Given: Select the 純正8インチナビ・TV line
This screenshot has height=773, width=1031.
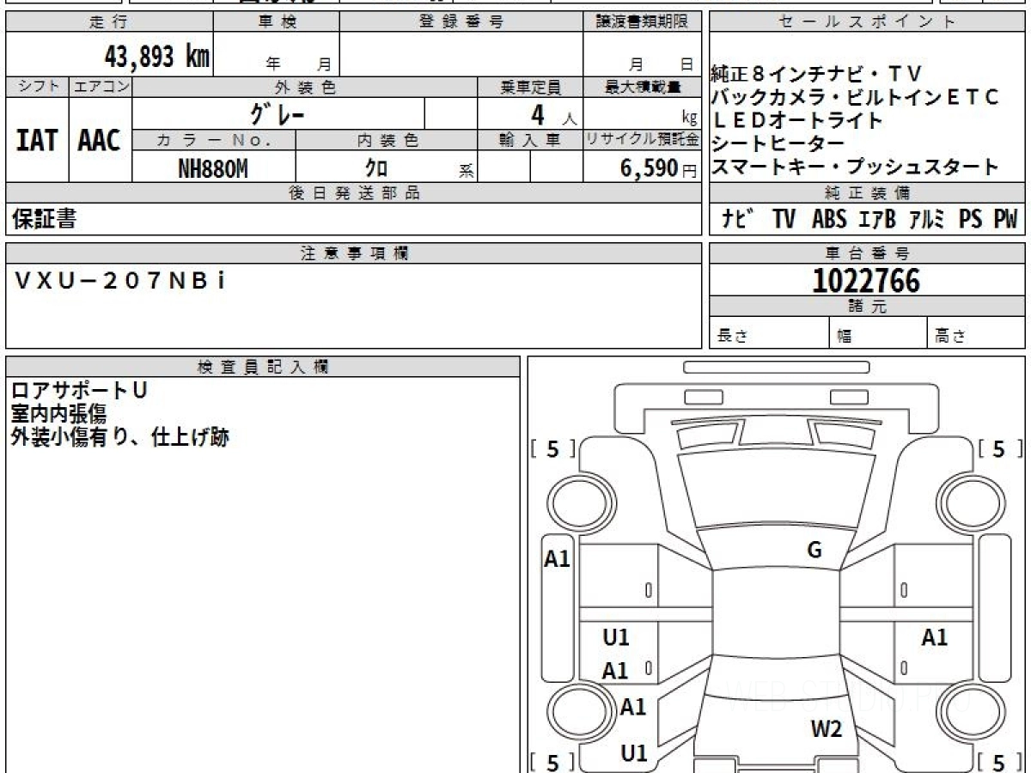Looking at the screenshot, I should (817, 75).
